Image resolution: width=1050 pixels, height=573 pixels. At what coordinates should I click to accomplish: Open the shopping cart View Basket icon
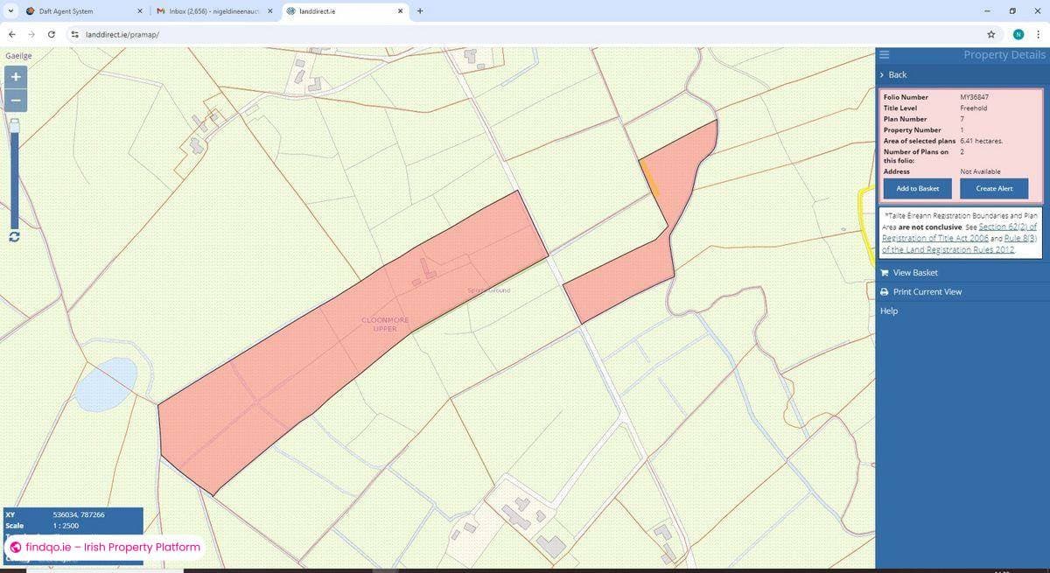885,272
